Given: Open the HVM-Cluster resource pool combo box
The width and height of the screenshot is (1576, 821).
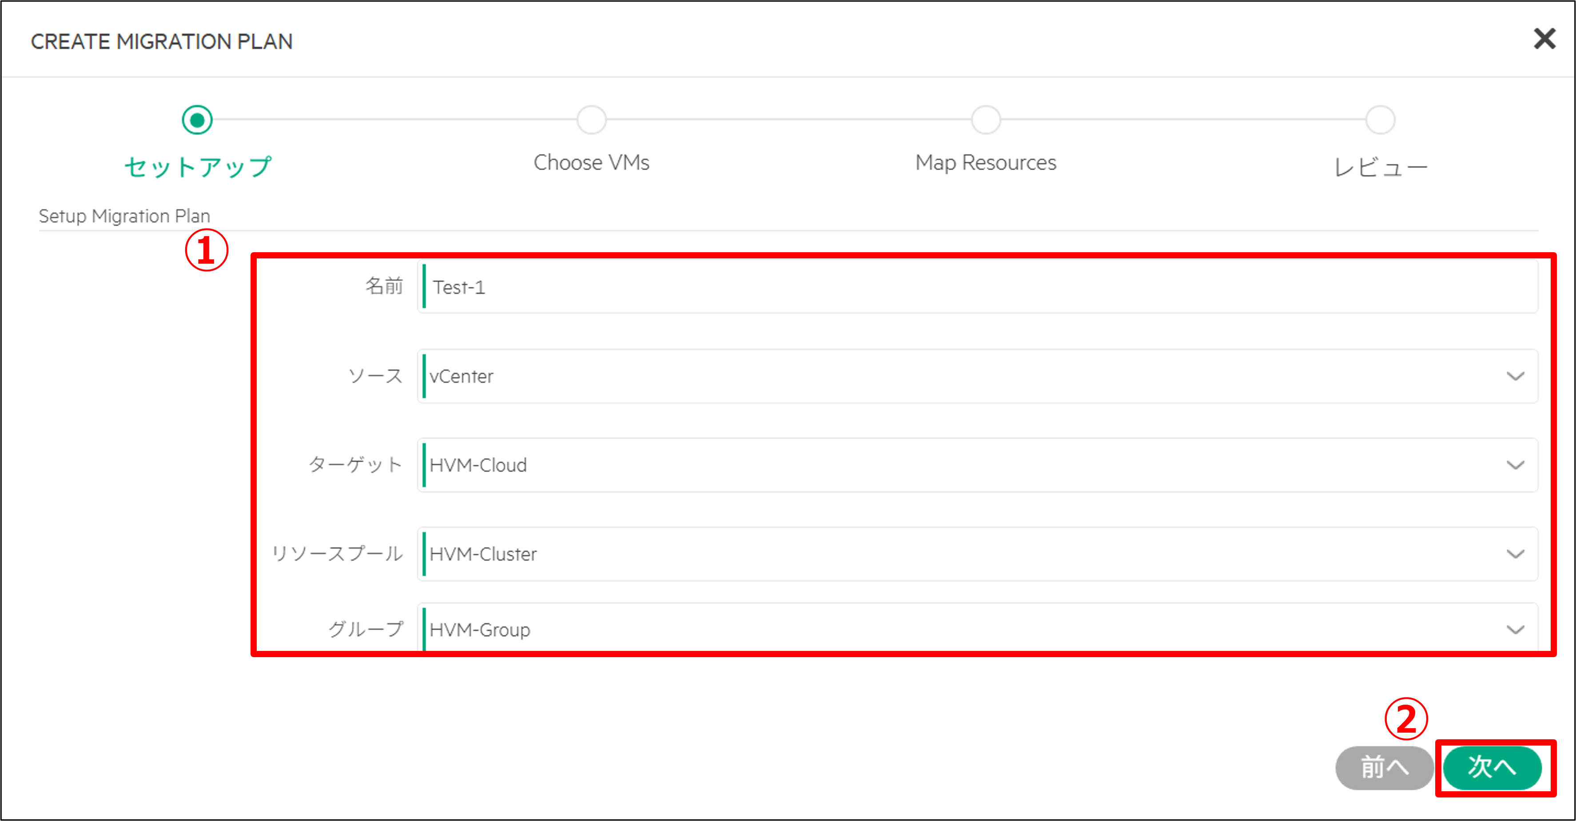Looking at the screenshot, I should [x=955, y=554].
